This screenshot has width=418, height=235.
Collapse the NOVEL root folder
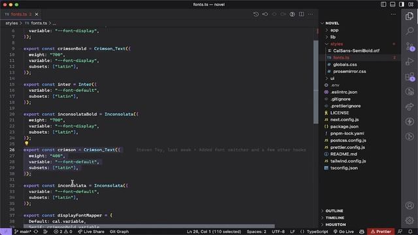coord(332,23)
